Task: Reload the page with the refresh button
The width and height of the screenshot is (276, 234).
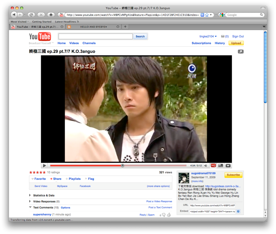Action: point(31,15)
